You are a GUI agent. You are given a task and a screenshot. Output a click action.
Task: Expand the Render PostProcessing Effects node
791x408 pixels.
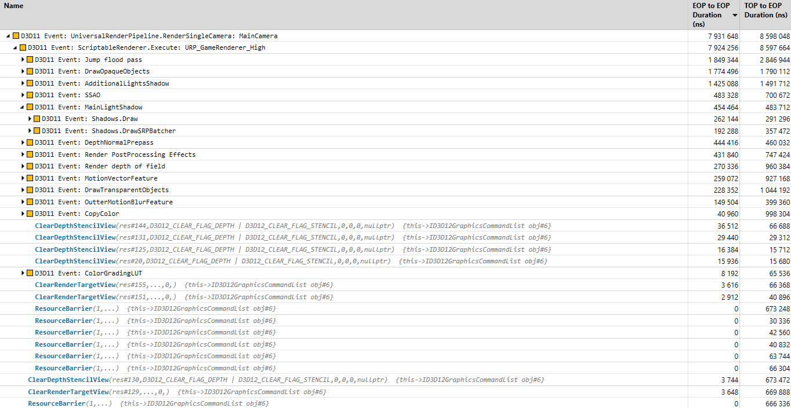pos(23,155)
